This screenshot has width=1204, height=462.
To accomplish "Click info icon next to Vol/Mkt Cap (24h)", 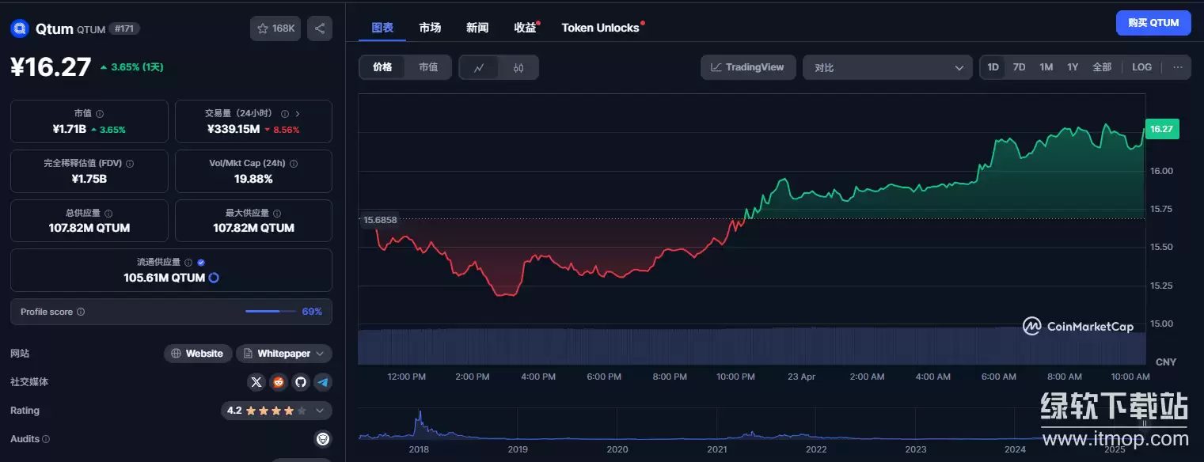I will pos(294,164).
